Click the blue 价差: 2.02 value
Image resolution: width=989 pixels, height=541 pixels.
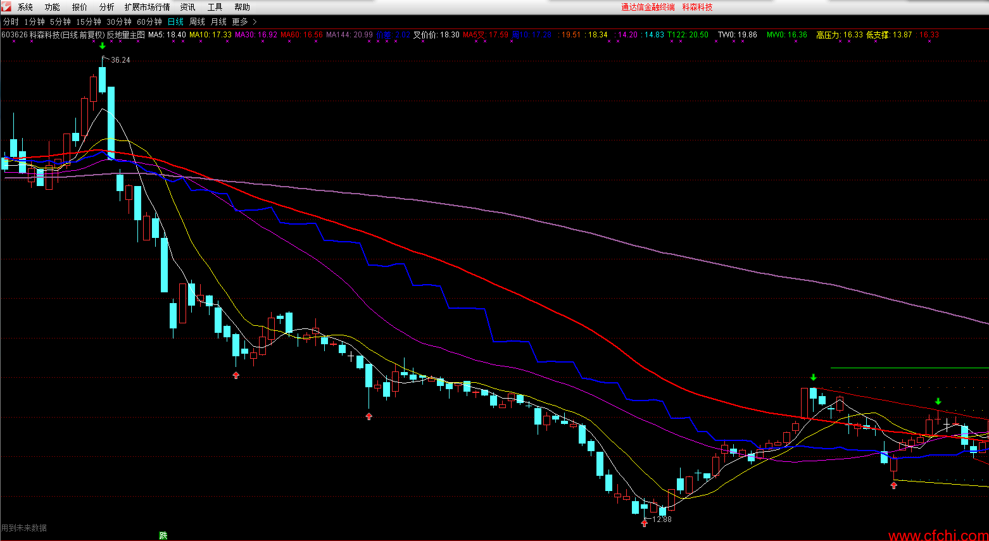coord(394,35)
